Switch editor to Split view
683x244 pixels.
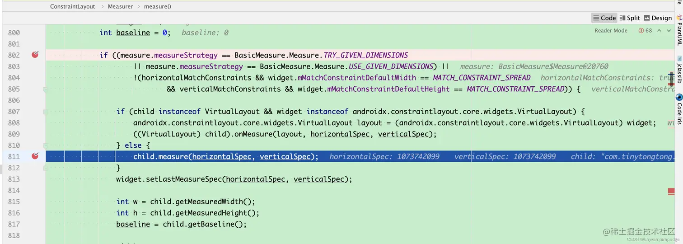(630, 18)
